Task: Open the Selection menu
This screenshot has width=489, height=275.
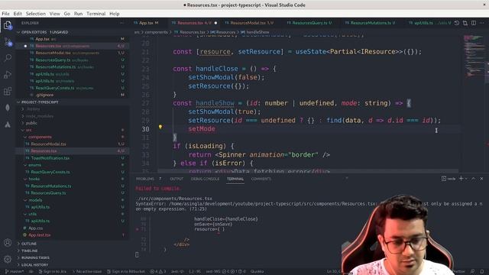Action: (x=36, y=14)
